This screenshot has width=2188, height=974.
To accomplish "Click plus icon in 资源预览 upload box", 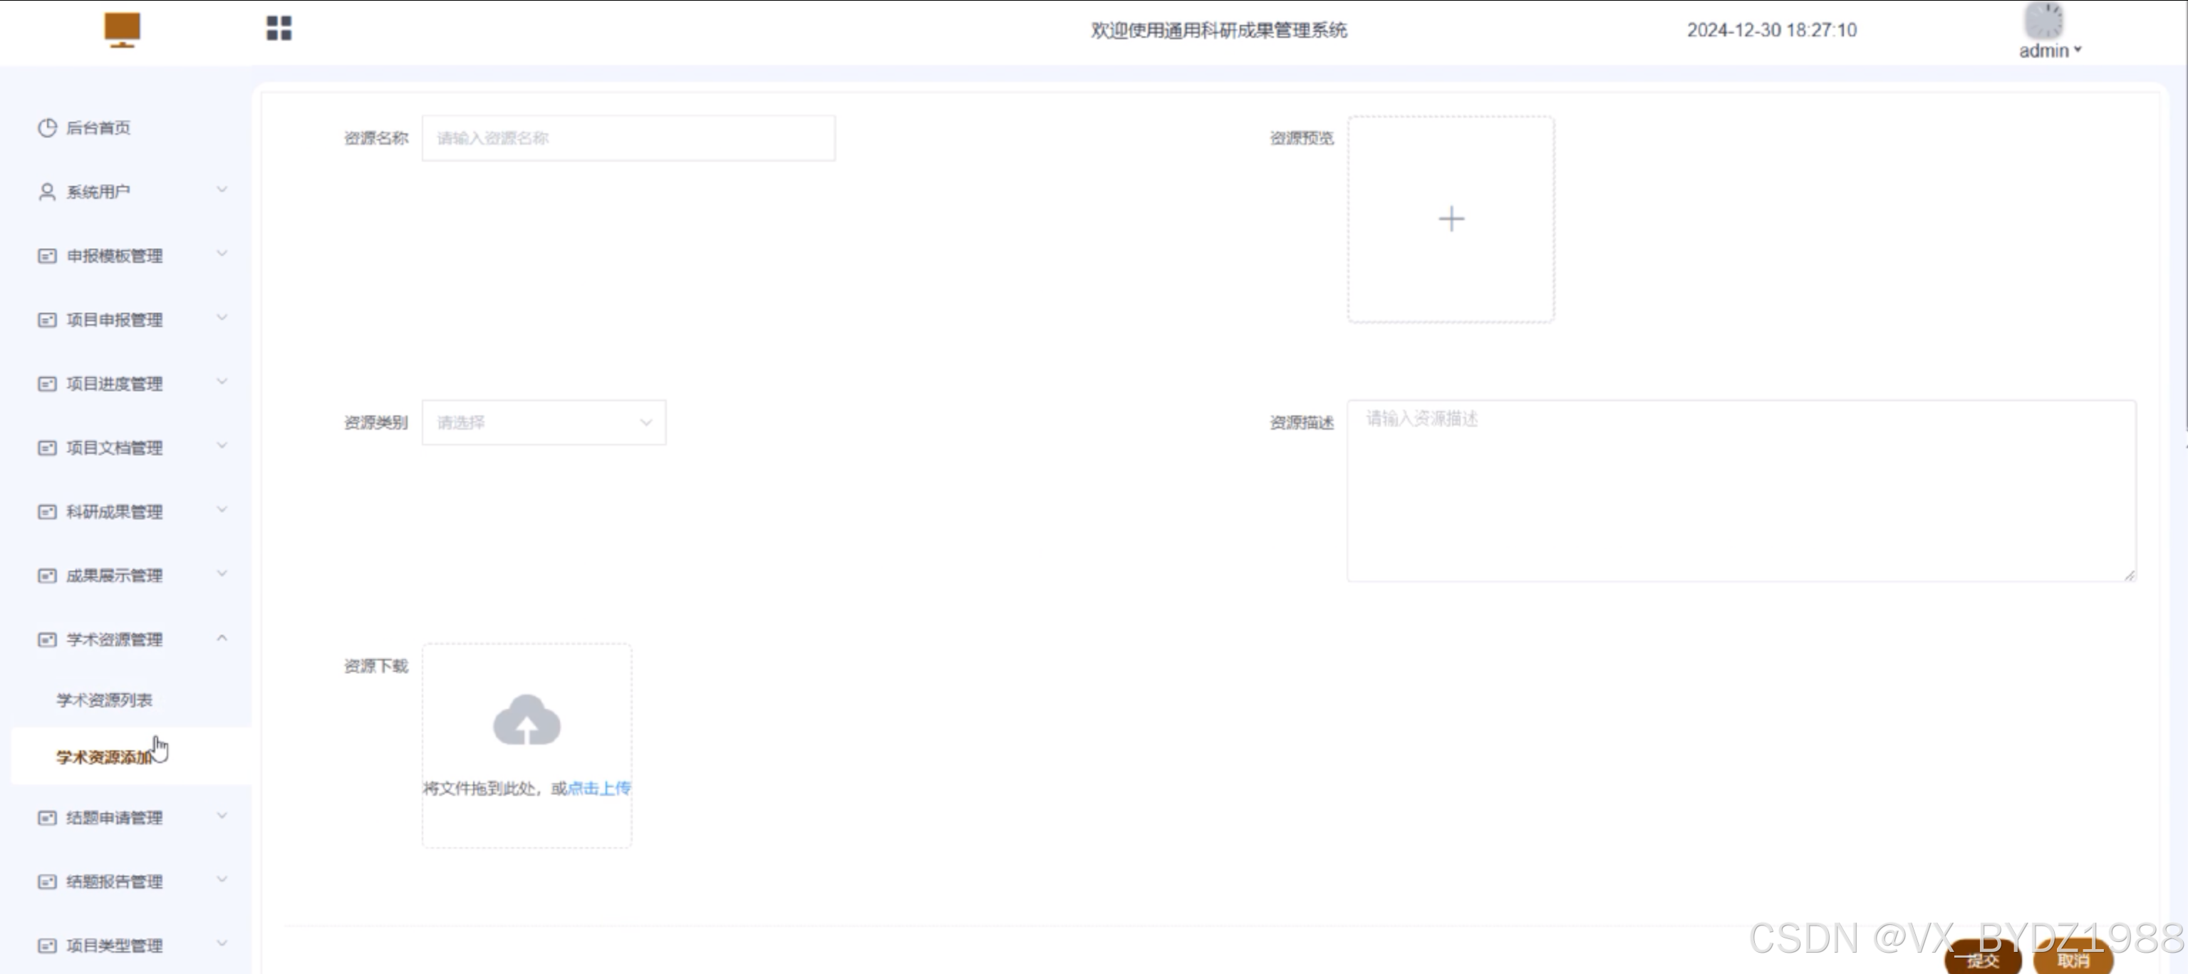I will (1451, 219).
